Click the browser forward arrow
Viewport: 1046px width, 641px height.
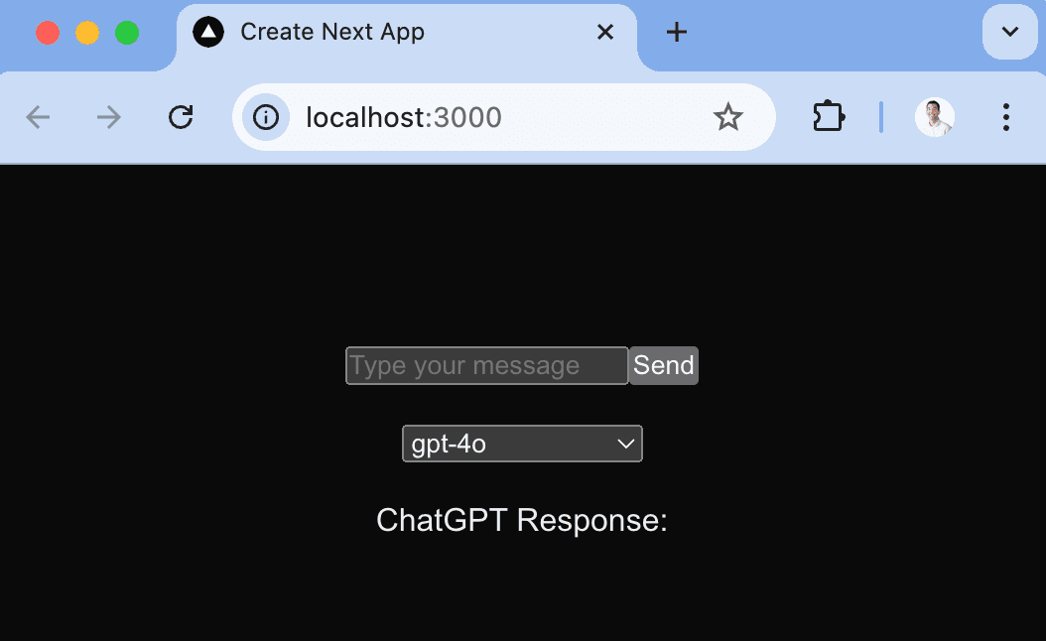pyautogui.click(x=109, y=117)
